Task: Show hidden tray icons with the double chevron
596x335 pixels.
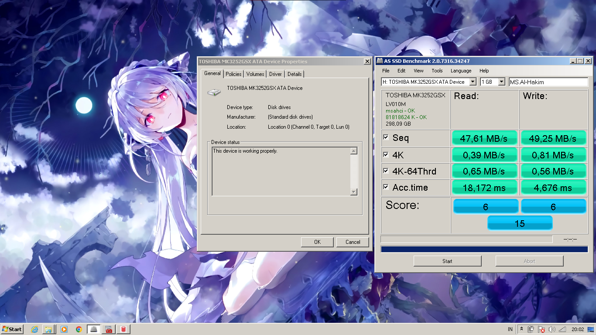Action: [521, 329]
